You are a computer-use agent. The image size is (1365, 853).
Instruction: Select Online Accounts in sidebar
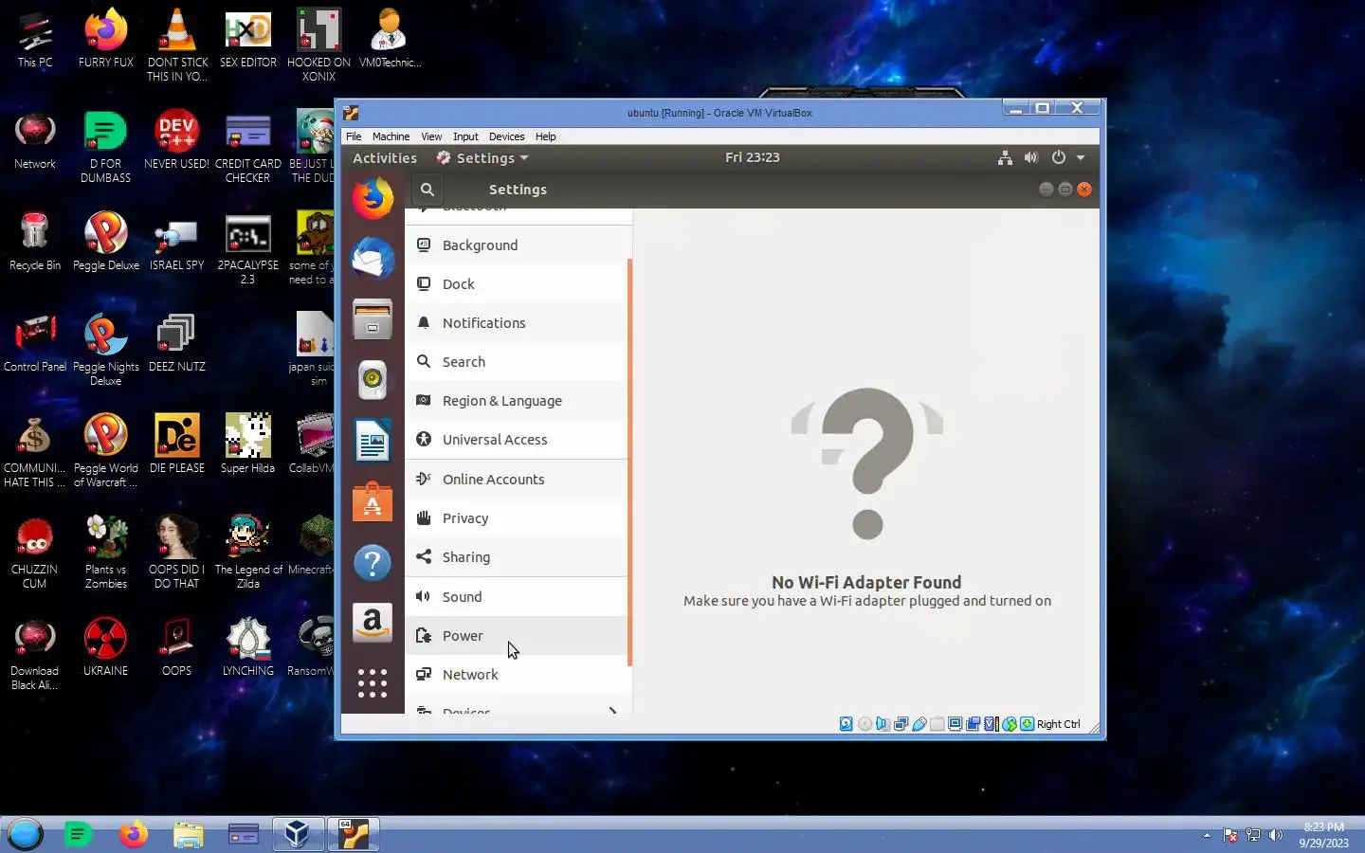(x=517, y=479)
